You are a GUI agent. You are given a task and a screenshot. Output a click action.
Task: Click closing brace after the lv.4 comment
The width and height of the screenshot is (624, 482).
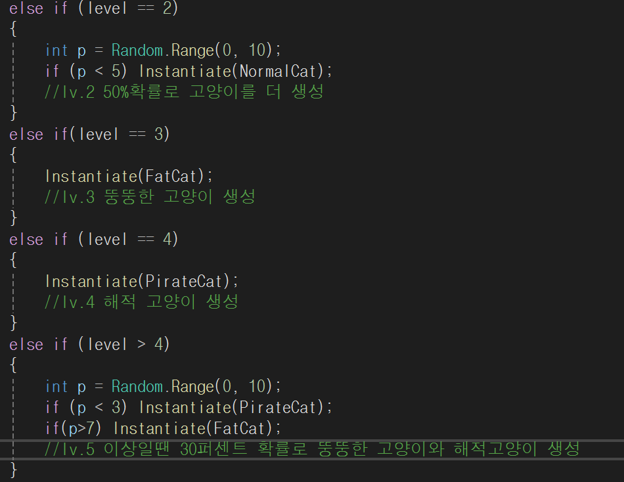(14, 323)
